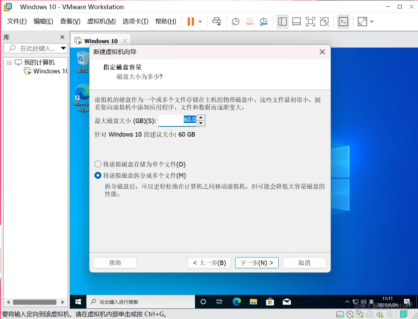Click the orange Pause virtual machine icon
418x319 pixels.
(191, 21)
